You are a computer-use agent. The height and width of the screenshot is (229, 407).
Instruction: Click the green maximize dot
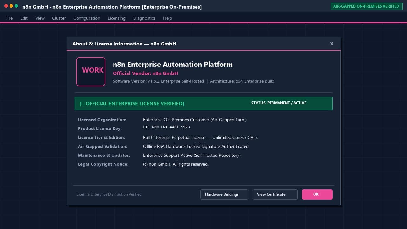click(x=16, y=6)
